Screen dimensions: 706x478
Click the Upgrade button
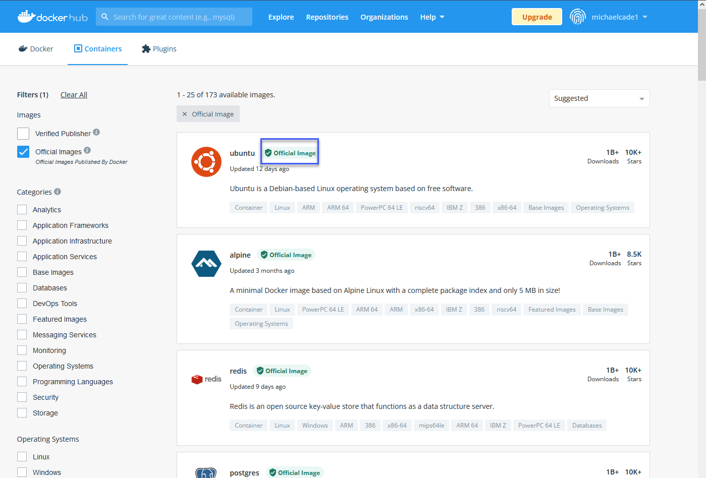[x=536, y=16]
